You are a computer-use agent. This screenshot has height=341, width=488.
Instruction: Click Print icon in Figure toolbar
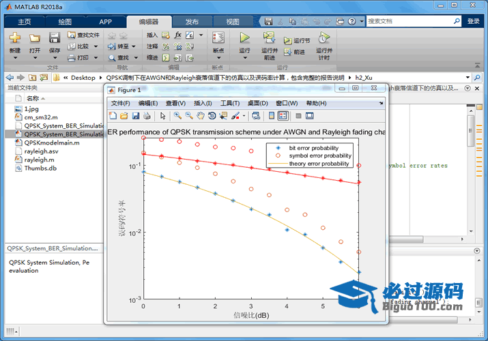tap(147, 116)
